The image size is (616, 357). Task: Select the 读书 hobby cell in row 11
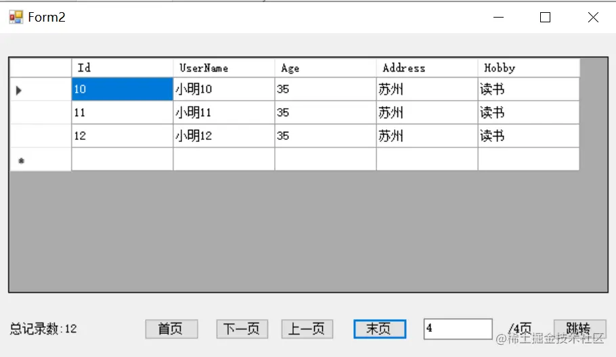tap(529, 113)
